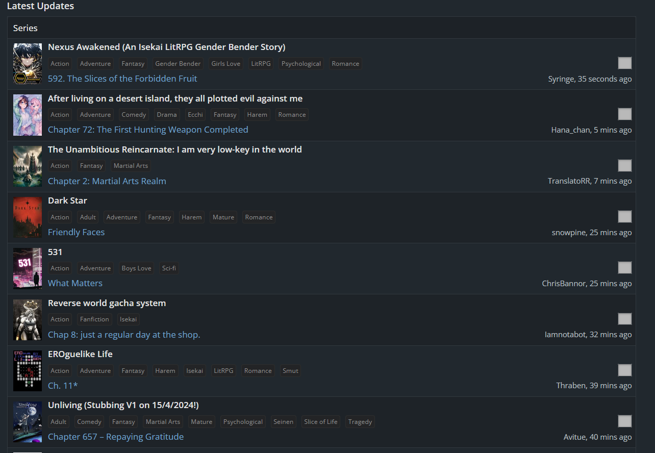Select the Fanfiction genre tag
Screen dimensions: 655x453
click(94, 319)
